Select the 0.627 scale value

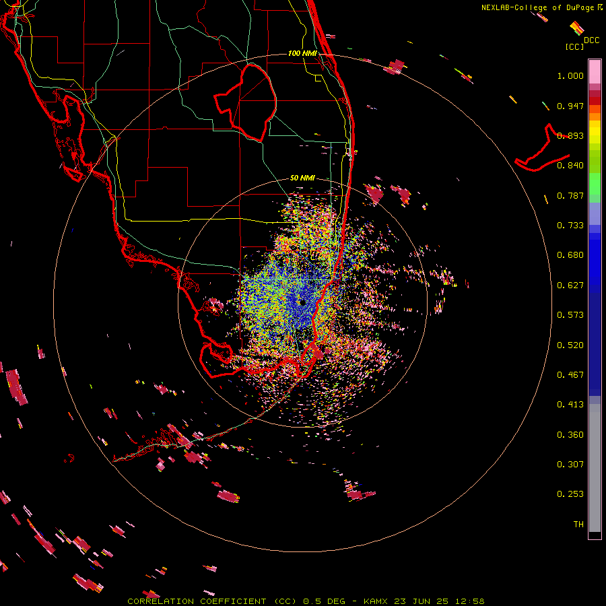tap(570, 285)
